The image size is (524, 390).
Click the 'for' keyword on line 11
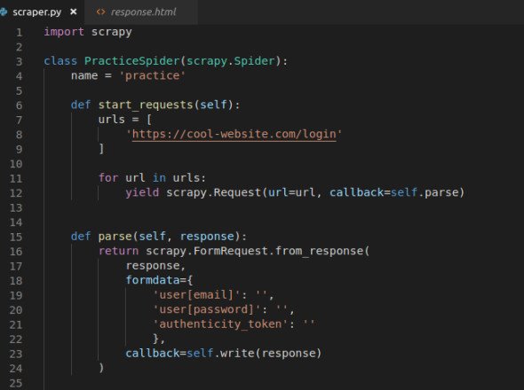[x=108, y=177]
